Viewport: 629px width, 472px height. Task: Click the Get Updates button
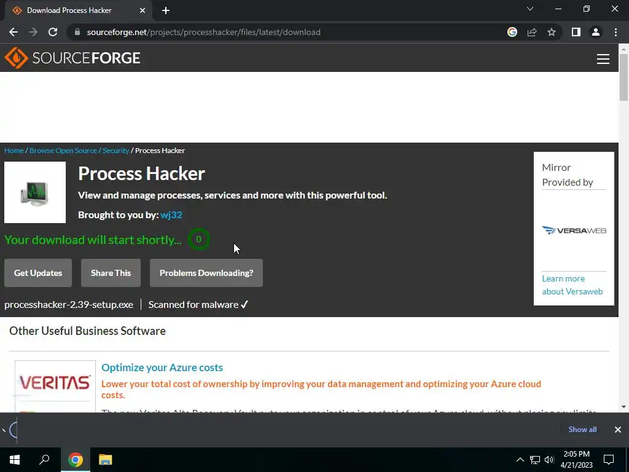click(x=38, y=273)
